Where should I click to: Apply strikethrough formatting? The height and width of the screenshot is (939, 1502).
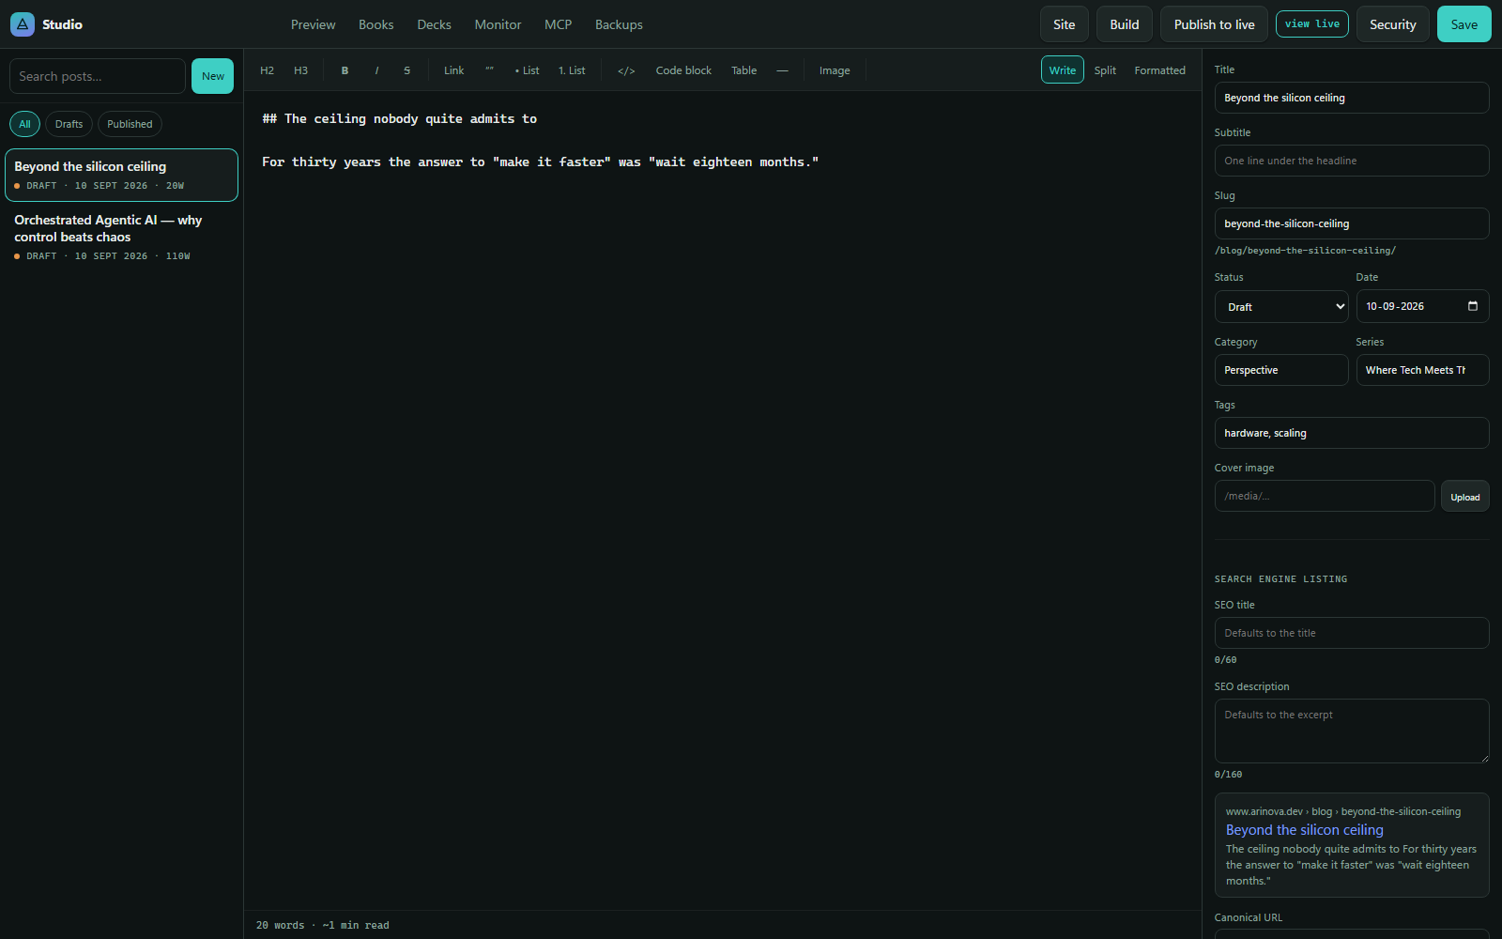[x=406, y=70]
